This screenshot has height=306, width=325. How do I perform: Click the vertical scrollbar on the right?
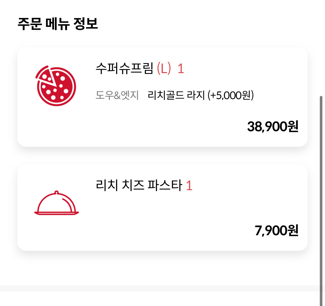[x=321, y=201]
